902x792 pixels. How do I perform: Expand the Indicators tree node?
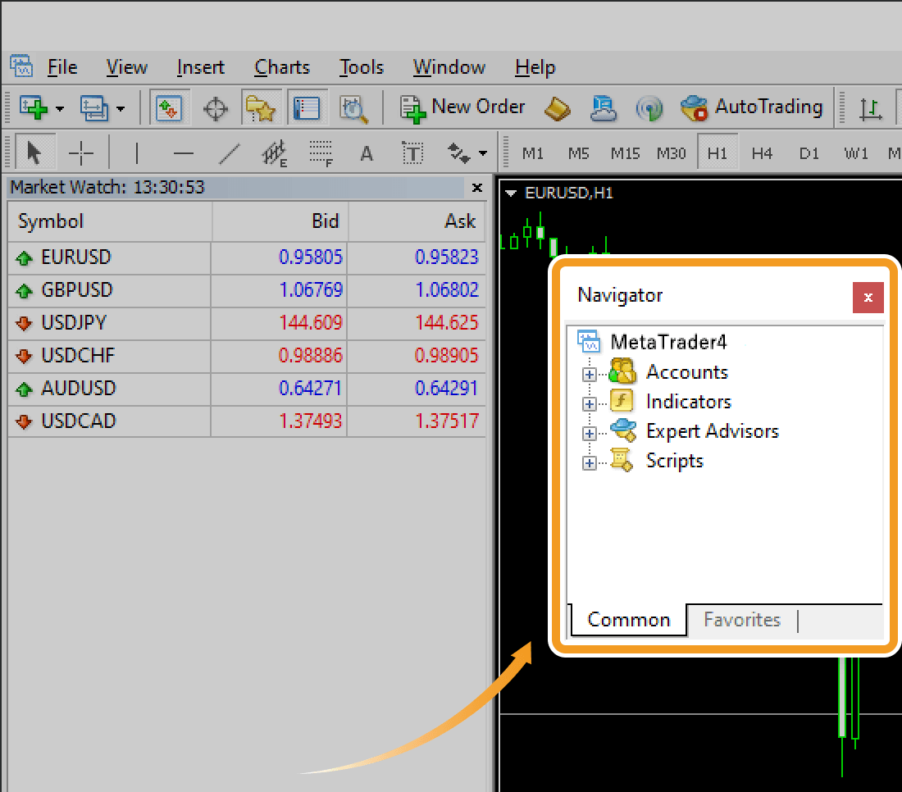(x=588, y=404)
